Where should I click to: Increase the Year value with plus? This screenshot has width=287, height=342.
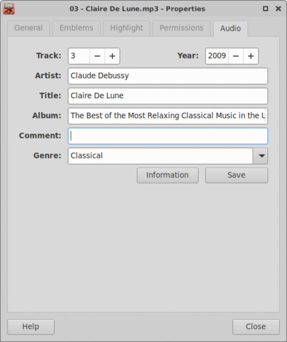251,56
